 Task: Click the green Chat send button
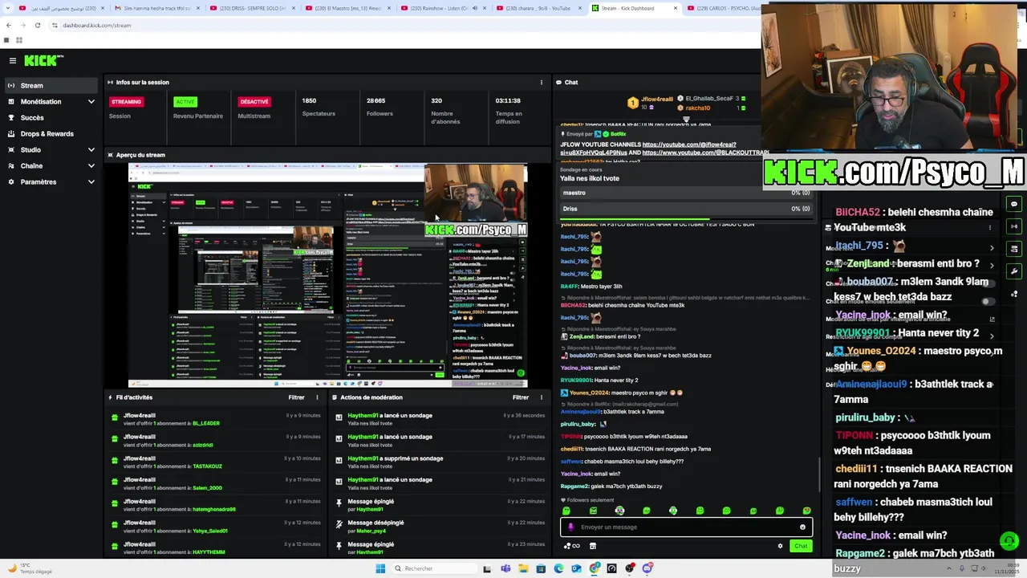(801, 546)
